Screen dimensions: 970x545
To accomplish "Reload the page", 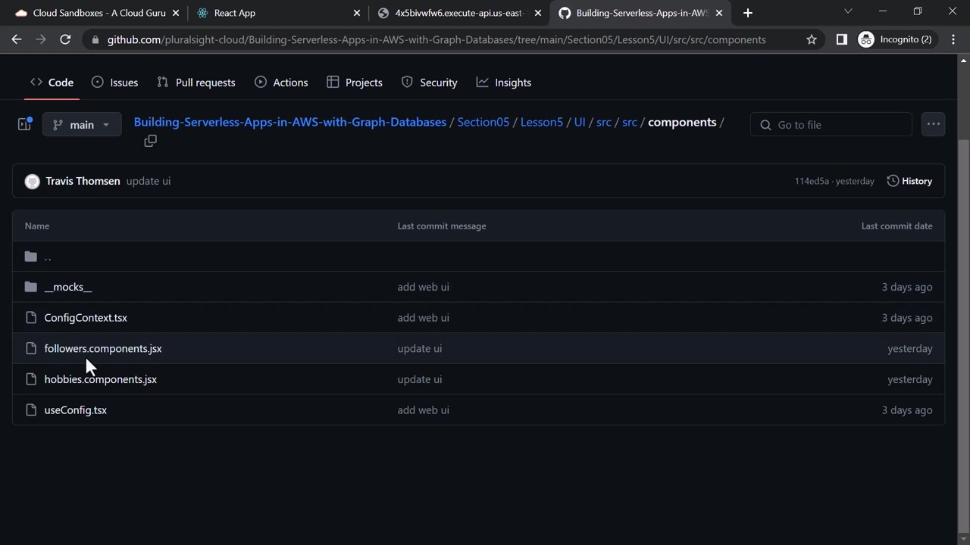I will point(65,39).
